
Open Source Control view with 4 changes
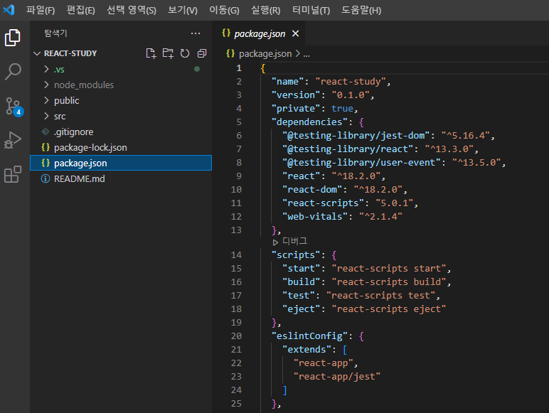coord(14,107)
